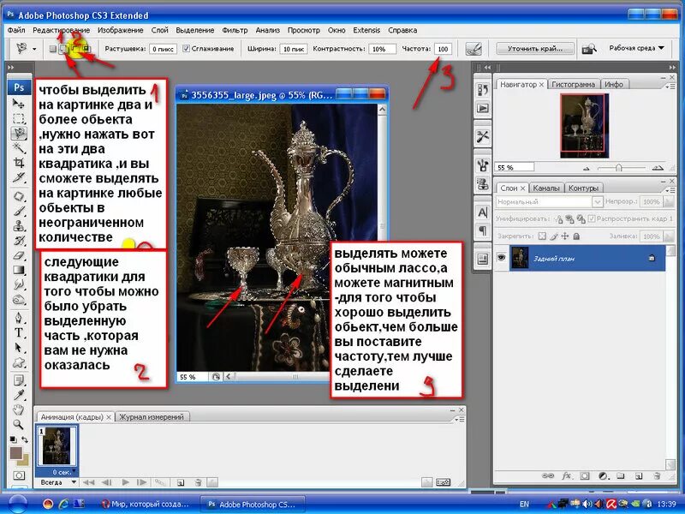This screenshot has width=685, height=514.
Task: Click the foreground color swatch
Action: point(16,453)
